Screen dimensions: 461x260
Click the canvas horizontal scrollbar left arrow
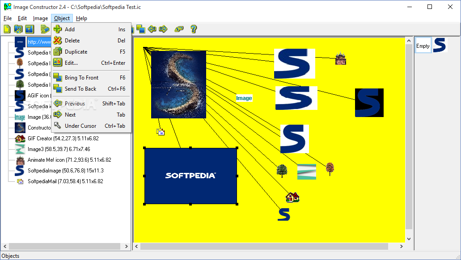coord(136,246)
